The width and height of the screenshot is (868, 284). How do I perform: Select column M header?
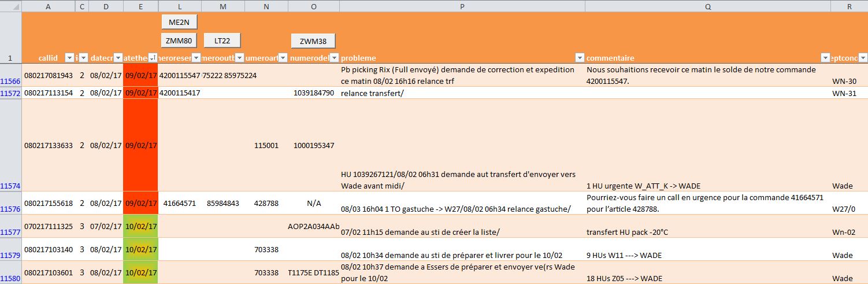(x=223, y=6)
